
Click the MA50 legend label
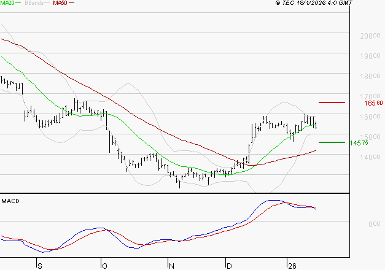[x=60, y=3]
